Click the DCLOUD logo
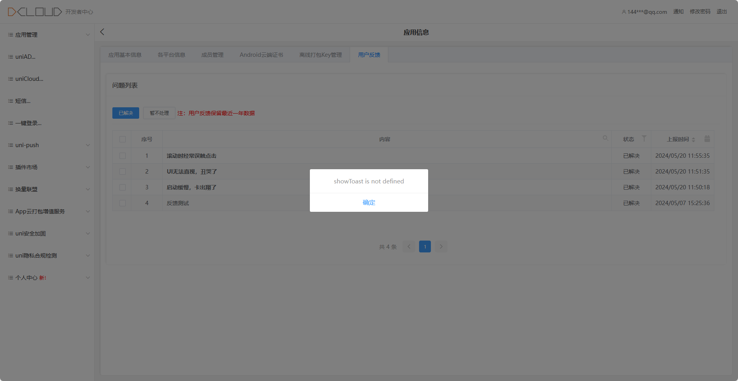Screen dimensions: 738x381 35,12
